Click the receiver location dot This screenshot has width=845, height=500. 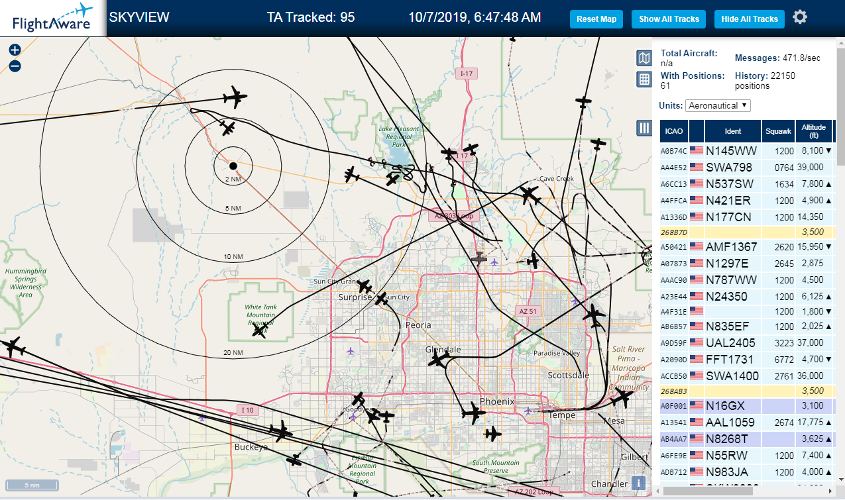(x=233, y=165)
